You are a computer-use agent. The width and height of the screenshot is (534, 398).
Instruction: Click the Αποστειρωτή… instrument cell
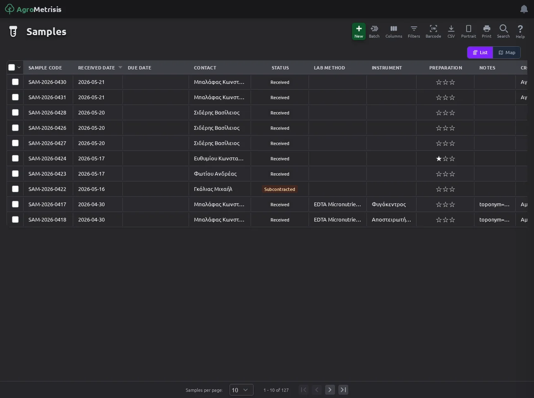point(391,220)
